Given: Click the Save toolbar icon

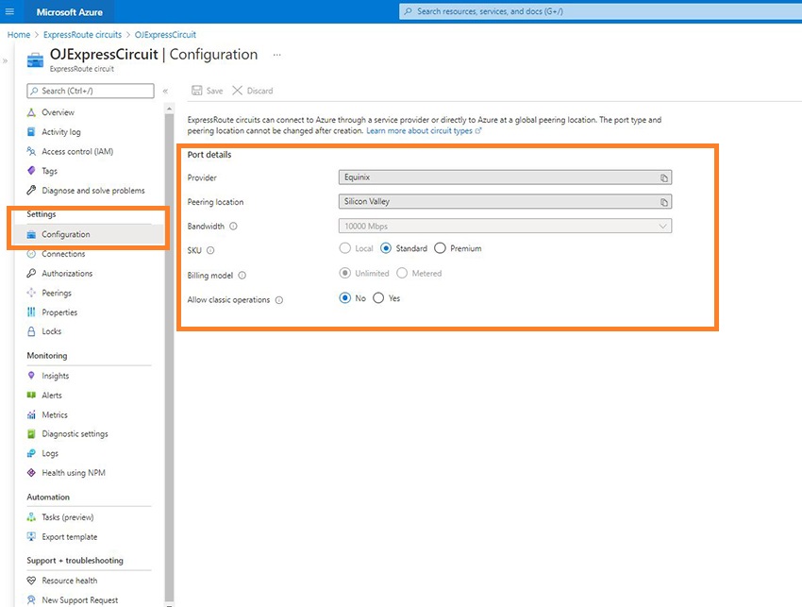Looking at the screenshot, I should click(x=197, y=91).
